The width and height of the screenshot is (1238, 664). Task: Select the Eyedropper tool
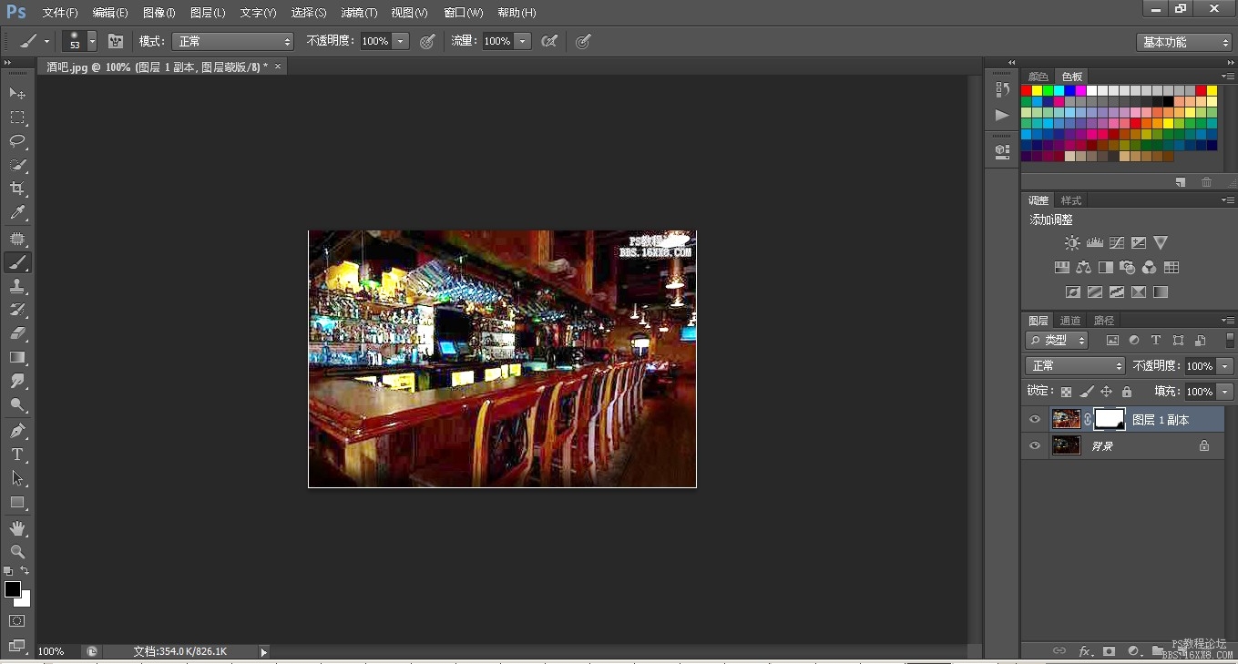coord(17,213)
